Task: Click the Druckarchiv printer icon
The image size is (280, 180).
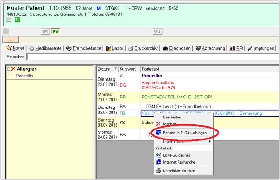Action: coord(131,48)
